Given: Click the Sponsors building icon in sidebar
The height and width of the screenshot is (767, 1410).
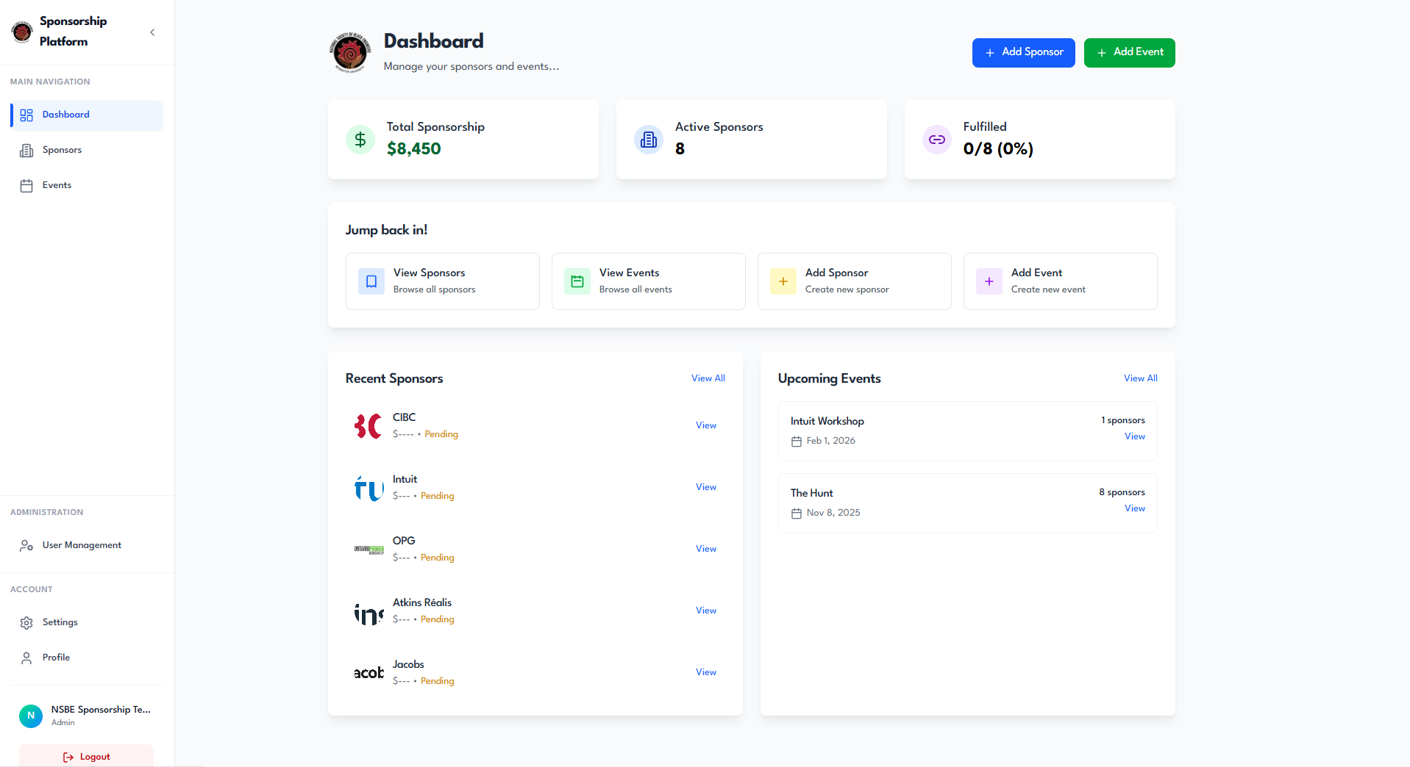Looking at the screenshot, I should click(x=26, y=151).
